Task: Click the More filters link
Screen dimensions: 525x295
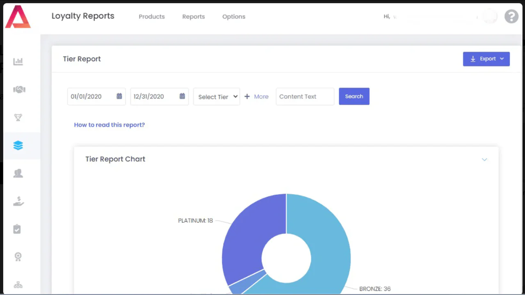Action: pyautogui.click(x=261, y=97)
